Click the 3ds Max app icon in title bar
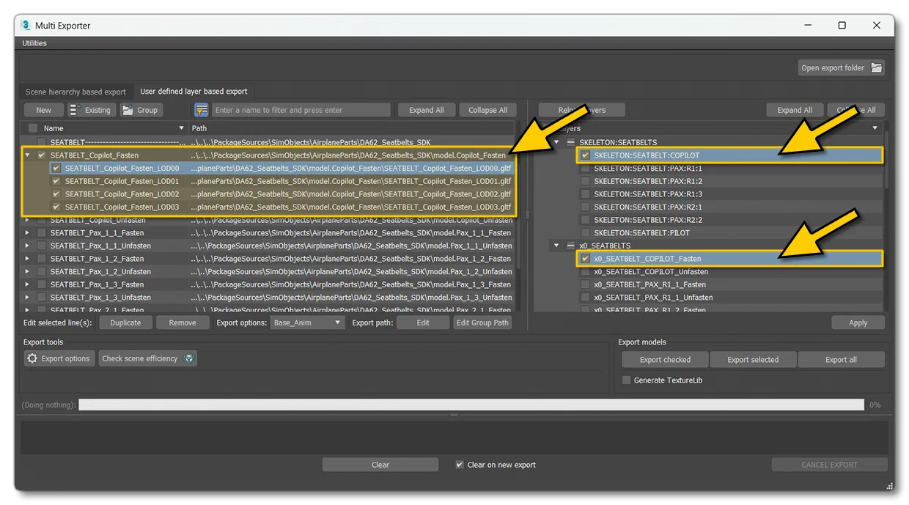The image size is (909, 505). tap(26, 26)
